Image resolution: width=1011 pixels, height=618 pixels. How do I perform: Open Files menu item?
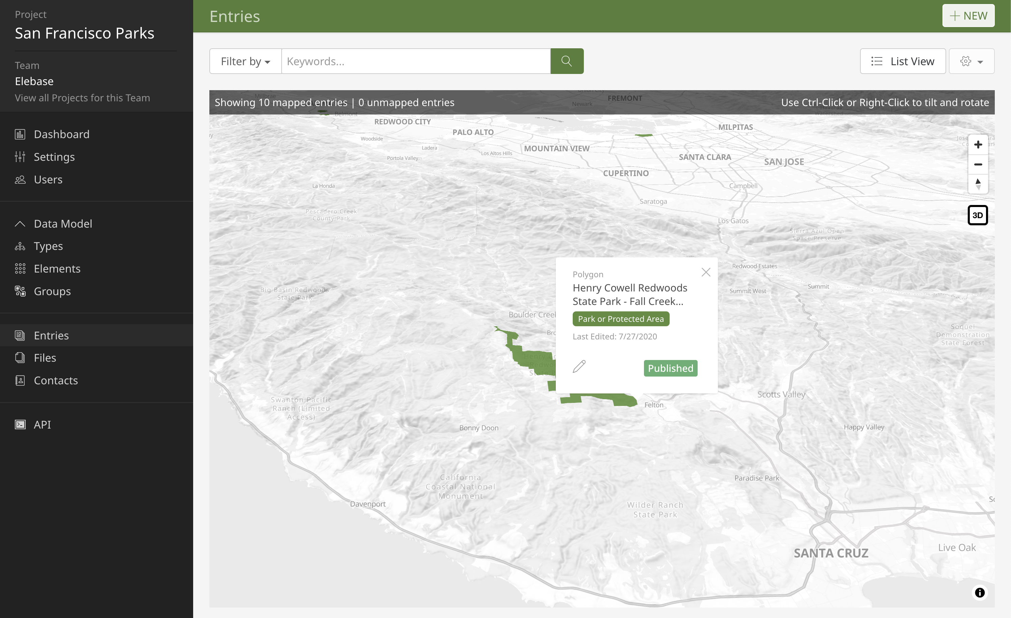tap(45, 358)
